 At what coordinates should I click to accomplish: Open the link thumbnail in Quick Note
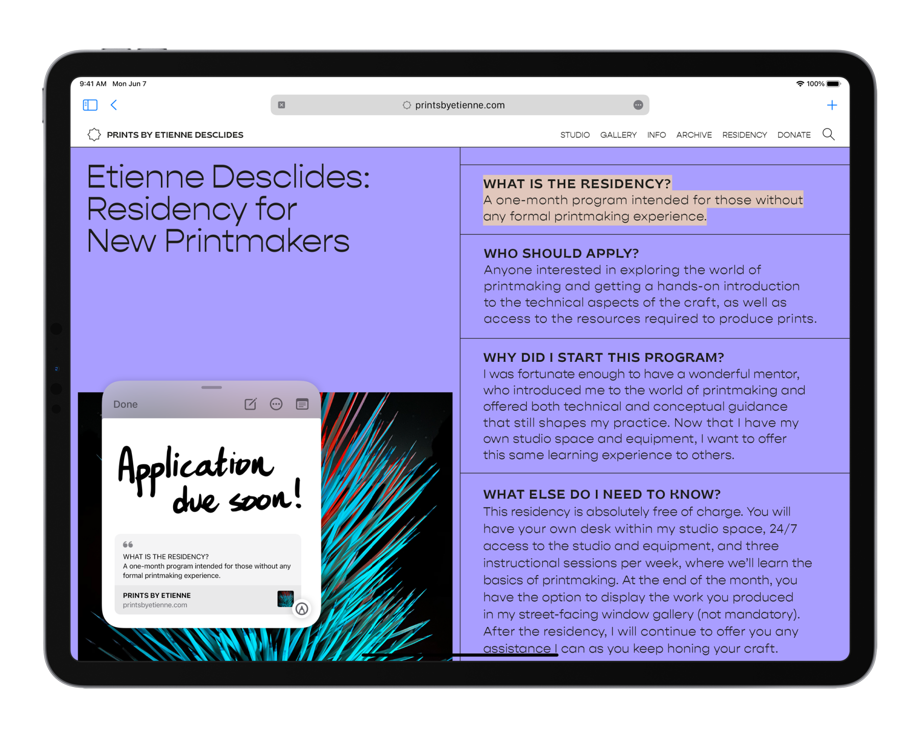click(285, 599)
